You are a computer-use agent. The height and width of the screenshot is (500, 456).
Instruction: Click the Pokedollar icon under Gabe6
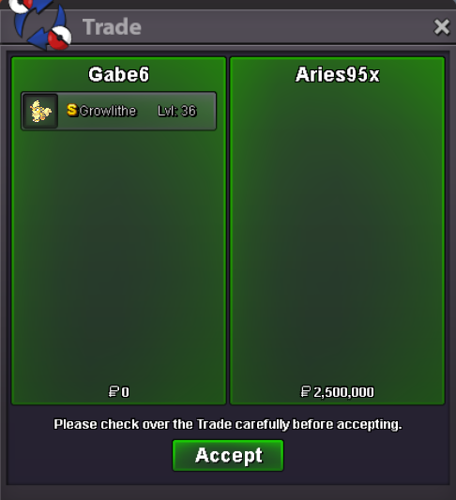(x=114, y=391)
